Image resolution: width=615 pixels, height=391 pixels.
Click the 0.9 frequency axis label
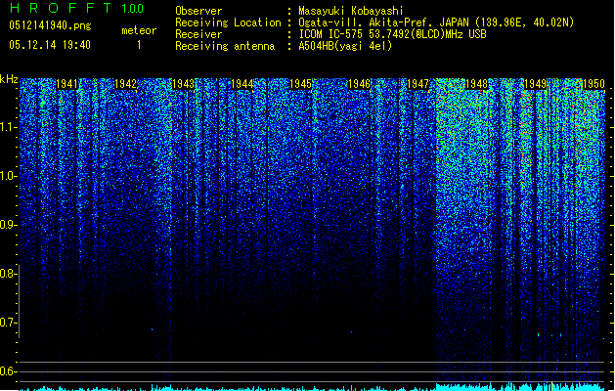point(8,225)
